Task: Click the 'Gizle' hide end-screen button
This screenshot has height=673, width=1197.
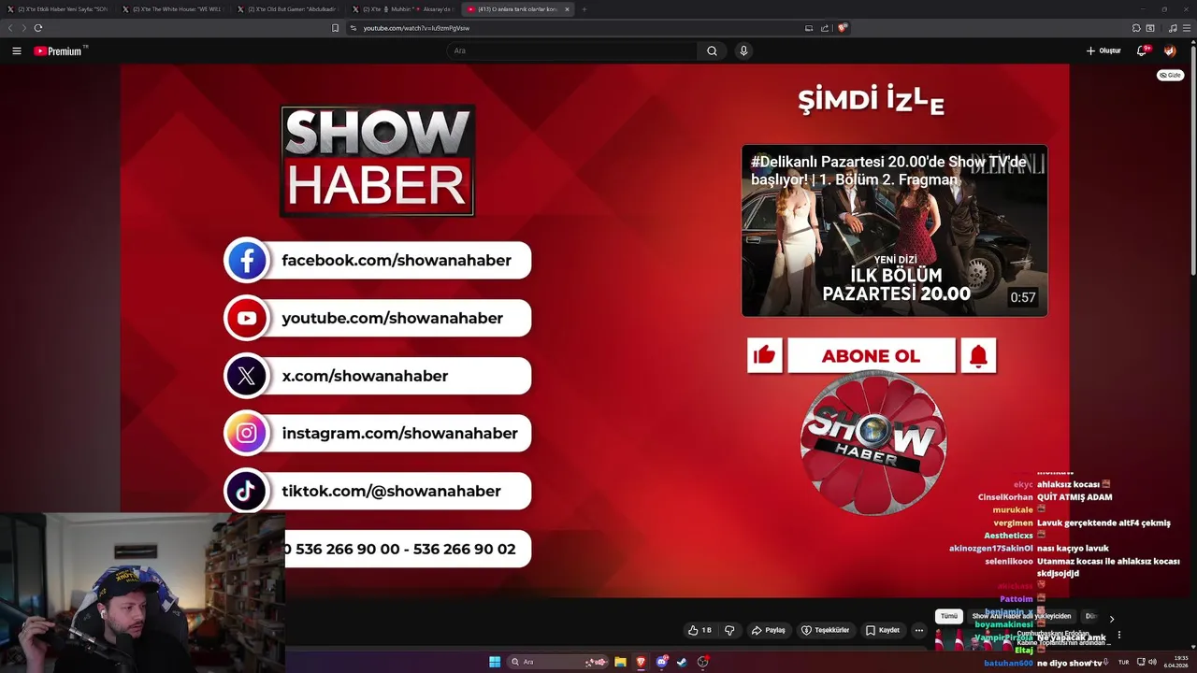Action: click(1170, 75)
